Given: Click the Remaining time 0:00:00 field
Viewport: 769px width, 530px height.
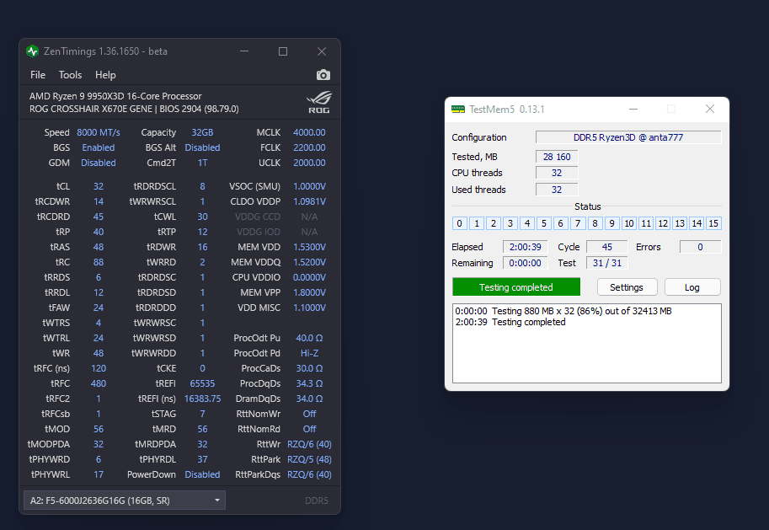Looking at the screenshot, I should coord(525,263).
